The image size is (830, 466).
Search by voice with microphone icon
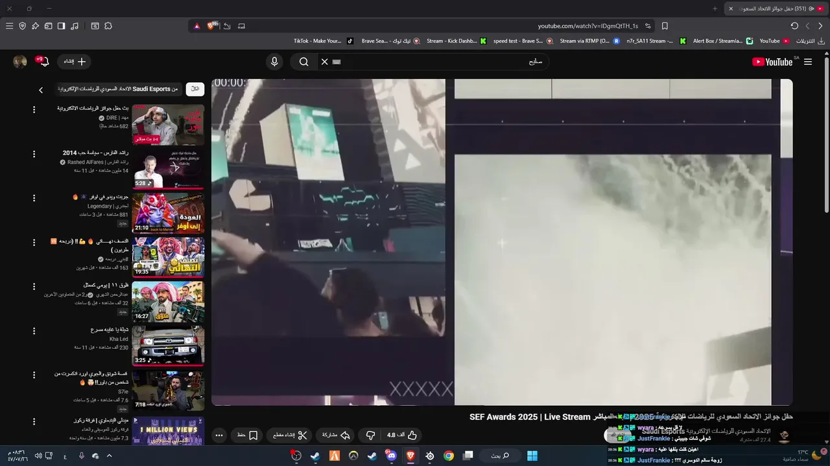tap(274, 61)
